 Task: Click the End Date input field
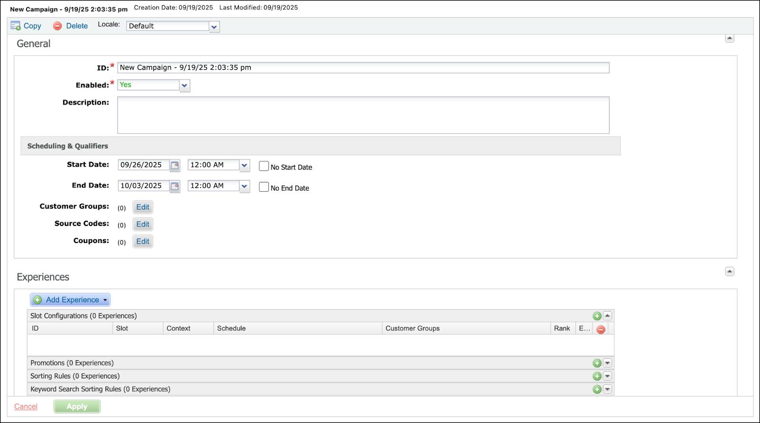(x=143, y=186)
